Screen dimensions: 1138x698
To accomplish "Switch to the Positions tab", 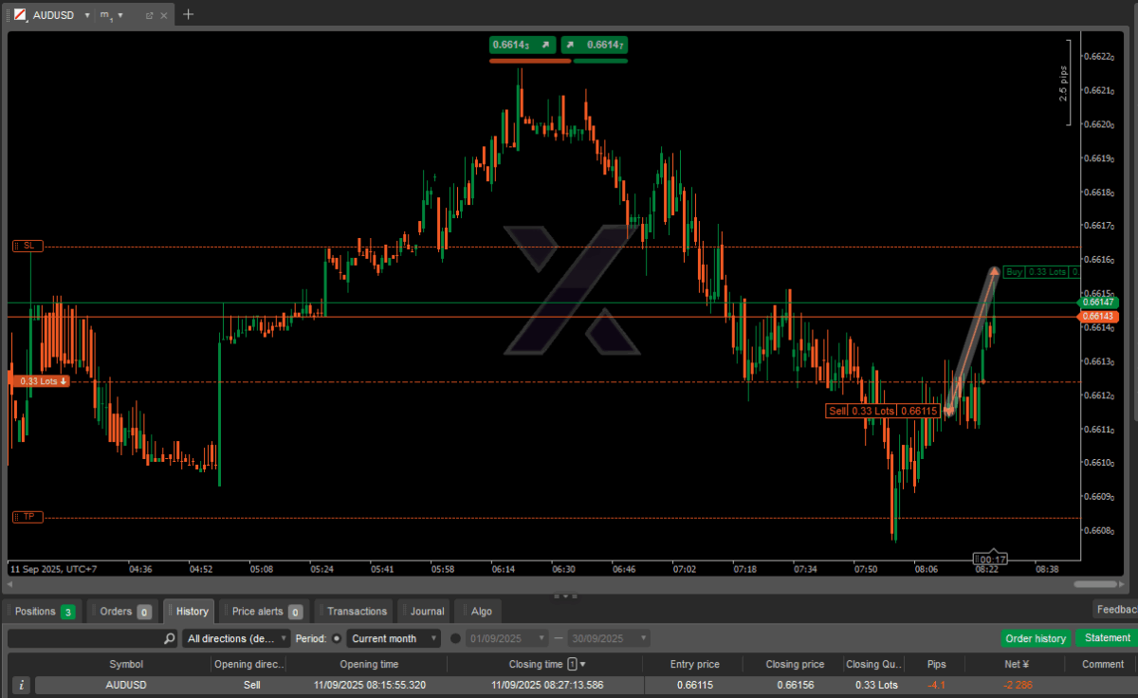I will coord(44,611).
